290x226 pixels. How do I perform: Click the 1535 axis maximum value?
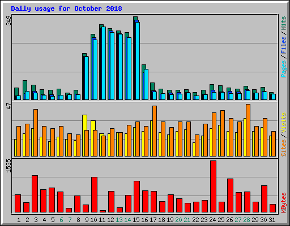point(8,166)
